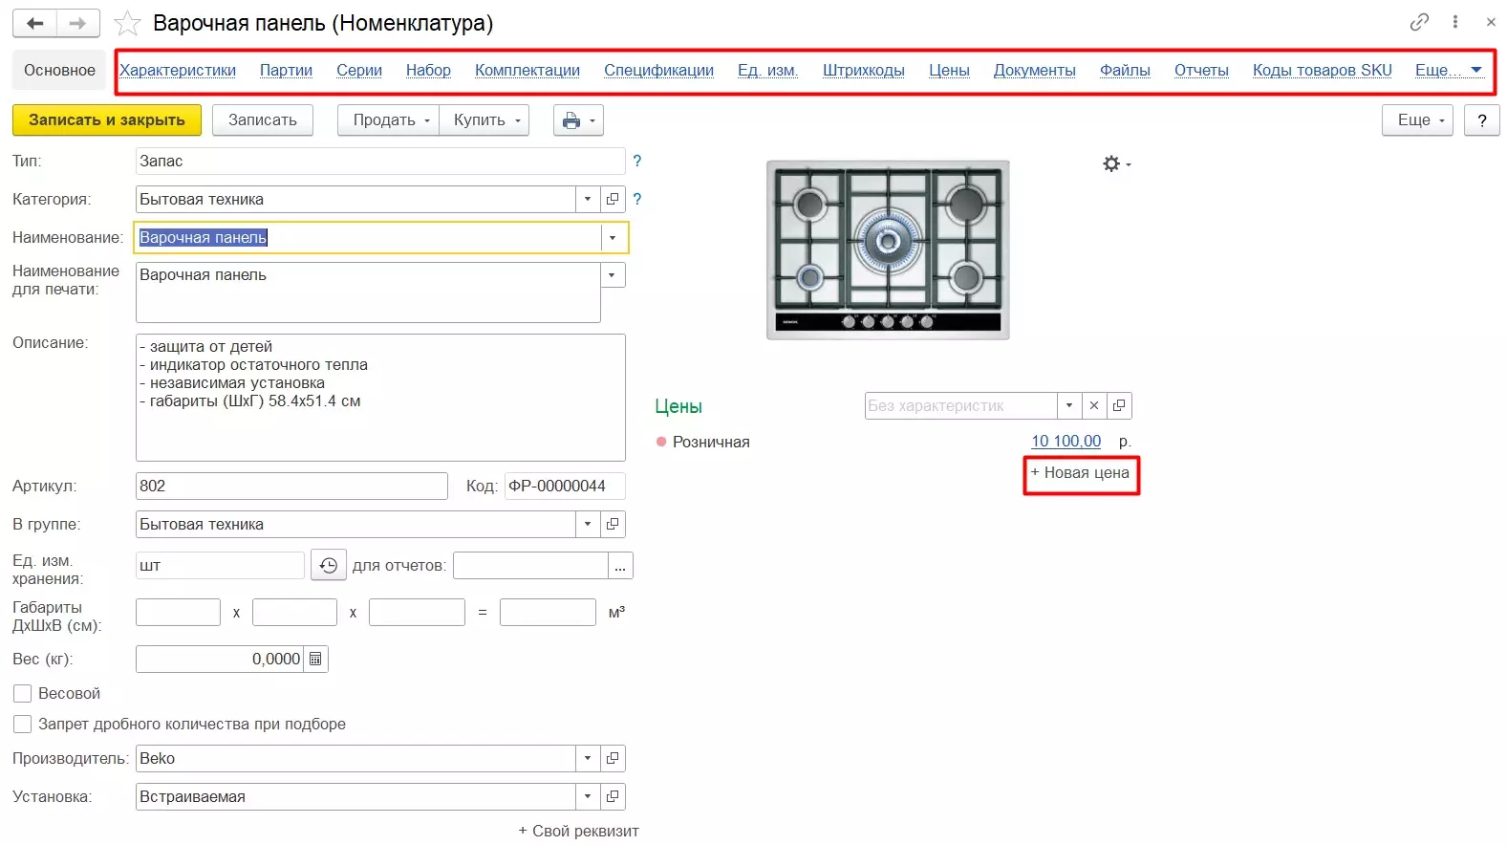Screen dimensions: 1507x845
Task: Open help for the Категория field
Action: [637, 199]
